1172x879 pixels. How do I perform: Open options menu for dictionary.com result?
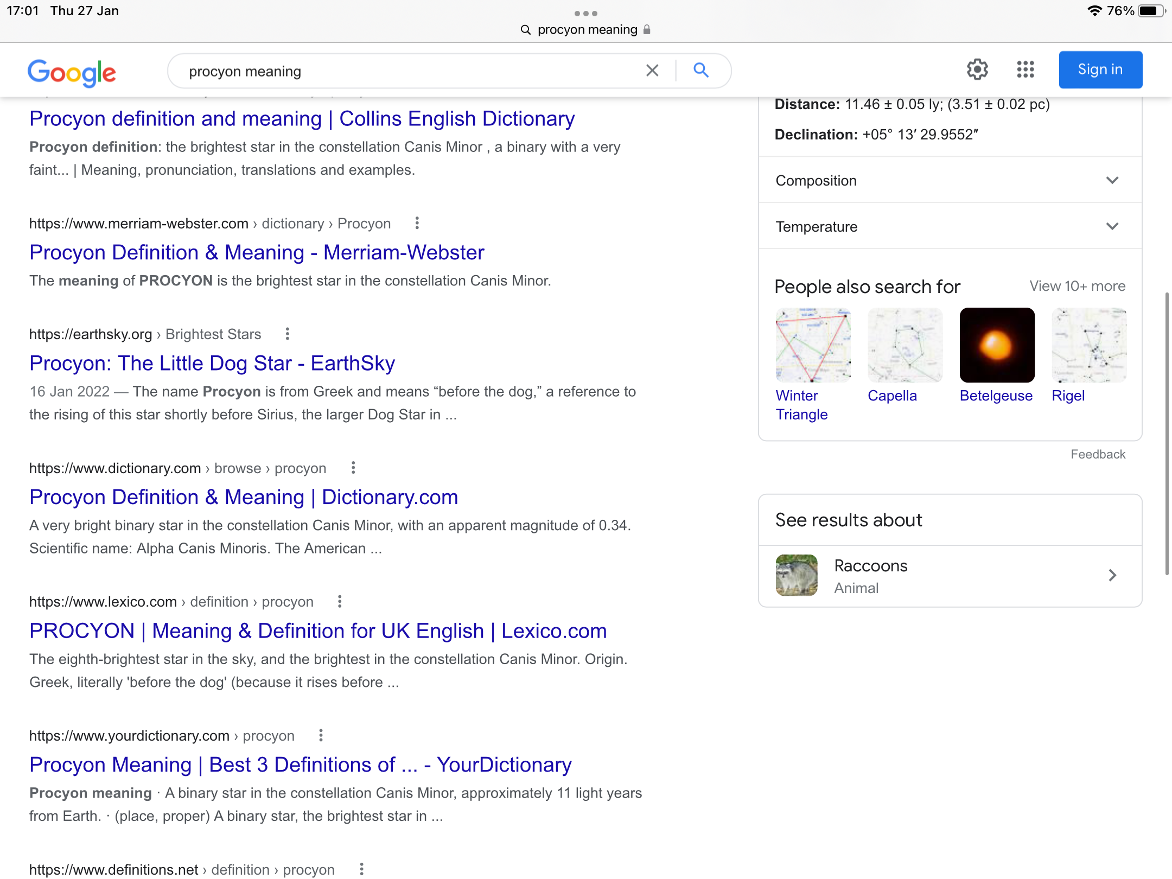pos(353,468)
